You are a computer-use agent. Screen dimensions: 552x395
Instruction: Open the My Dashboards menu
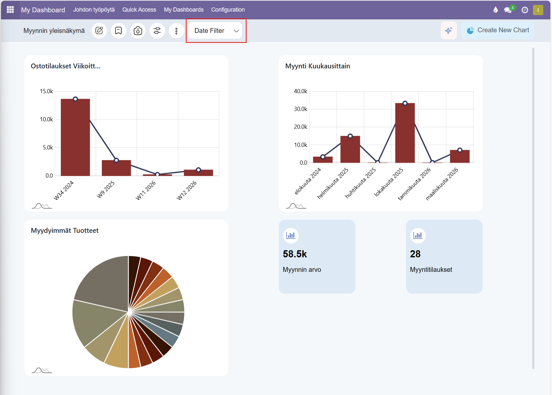tap(184, 10)
